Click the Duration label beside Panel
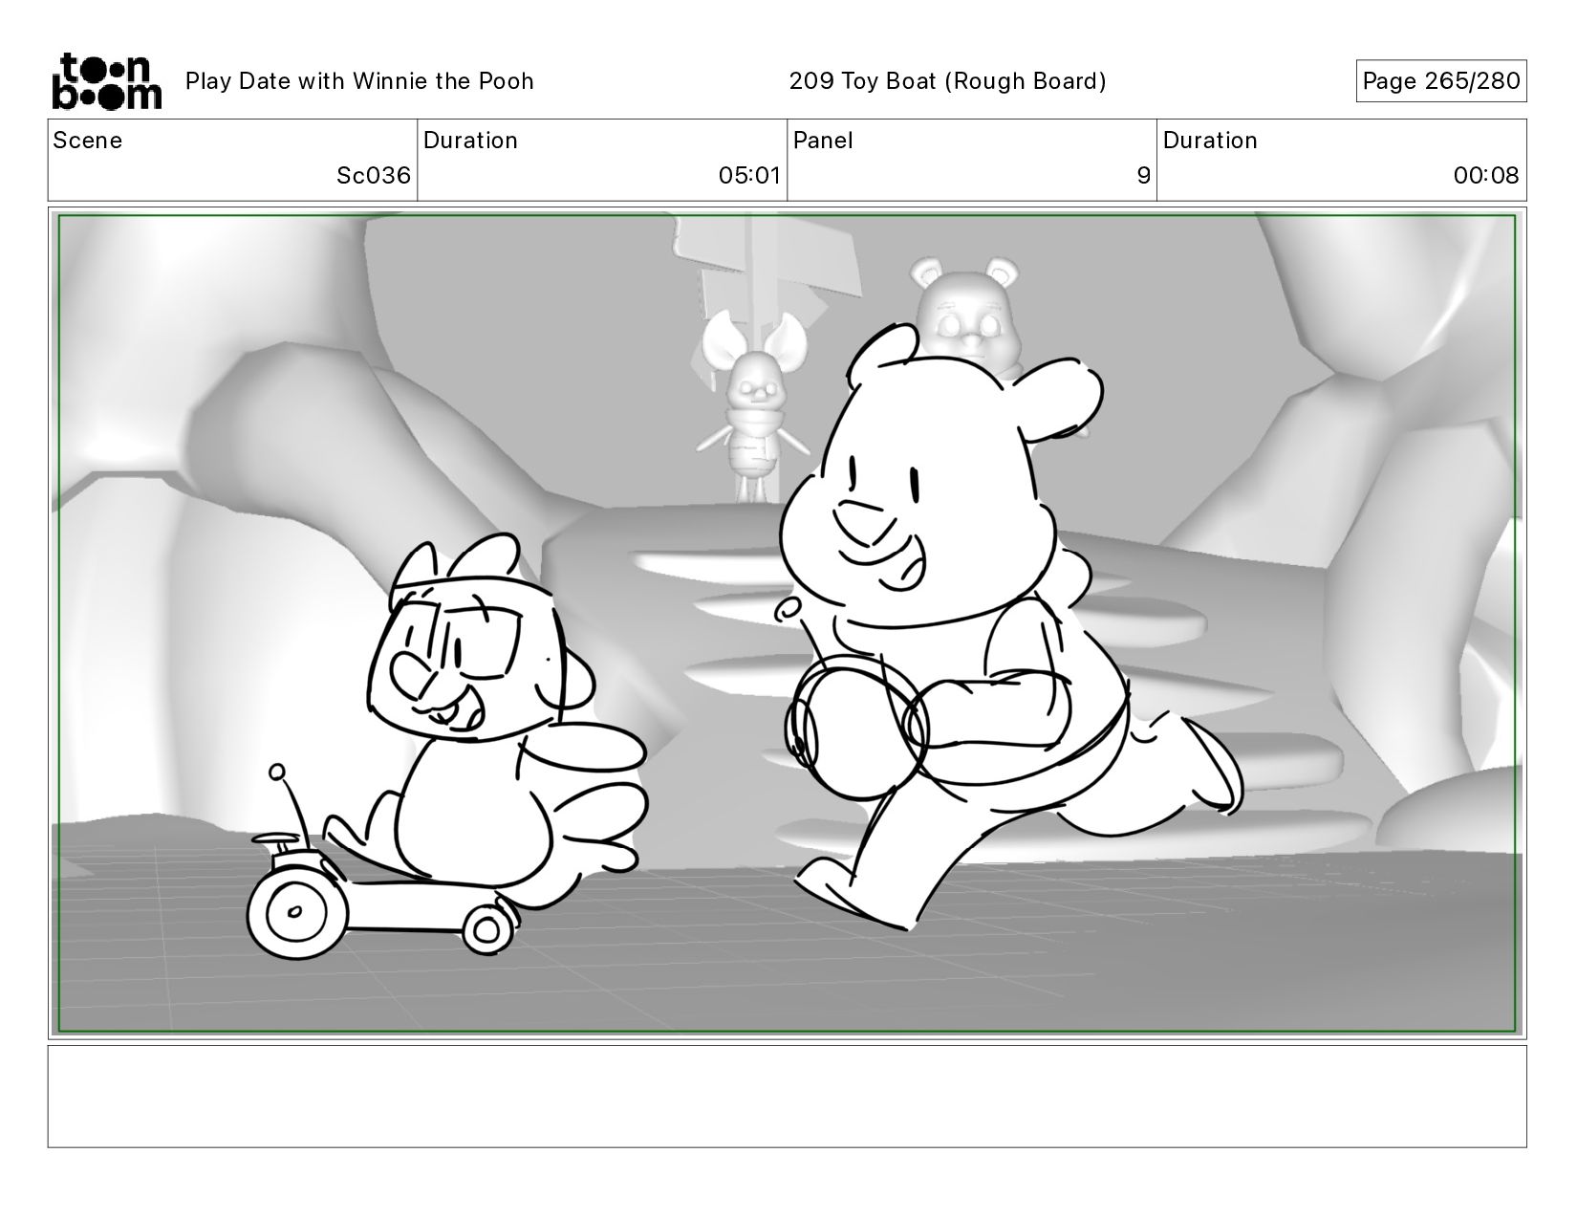Viewport: 1577px width, 1219px height. (1210, 141)
